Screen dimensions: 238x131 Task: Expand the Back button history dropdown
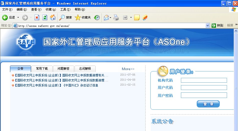point(18,18)
